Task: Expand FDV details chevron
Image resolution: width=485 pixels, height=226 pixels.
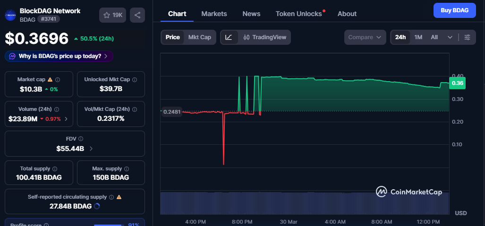Action: 91,149
